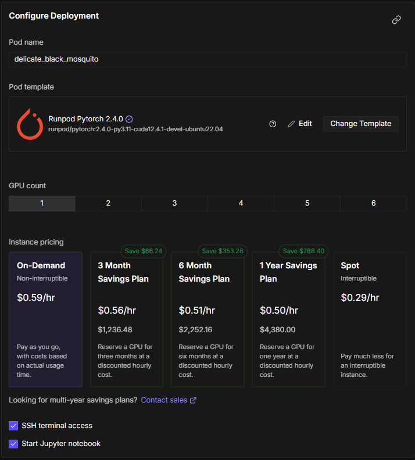415x460 pixels.
Task: Click the Pod name input field
Action: point(208,59)
